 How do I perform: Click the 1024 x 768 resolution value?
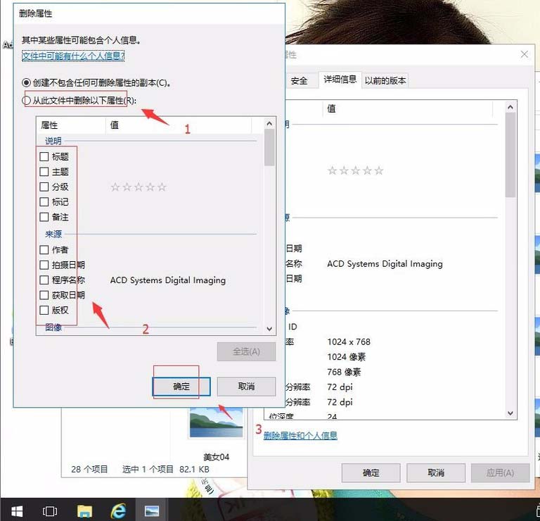pyautogui.click(x=349, y=341)
